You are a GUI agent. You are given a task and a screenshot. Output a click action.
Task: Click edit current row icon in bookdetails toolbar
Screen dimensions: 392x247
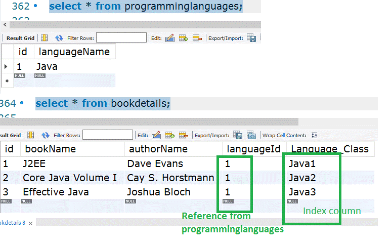click(156, 135)
